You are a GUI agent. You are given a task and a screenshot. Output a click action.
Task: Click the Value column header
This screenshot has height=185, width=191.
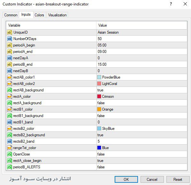(x=142, y=25)
